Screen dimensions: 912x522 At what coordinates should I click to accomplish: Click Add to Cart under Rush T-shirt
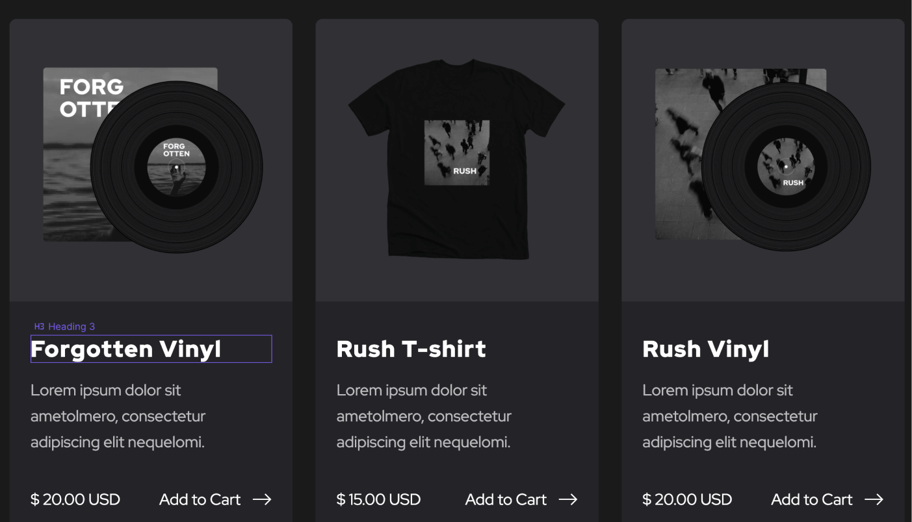[506, 499]
